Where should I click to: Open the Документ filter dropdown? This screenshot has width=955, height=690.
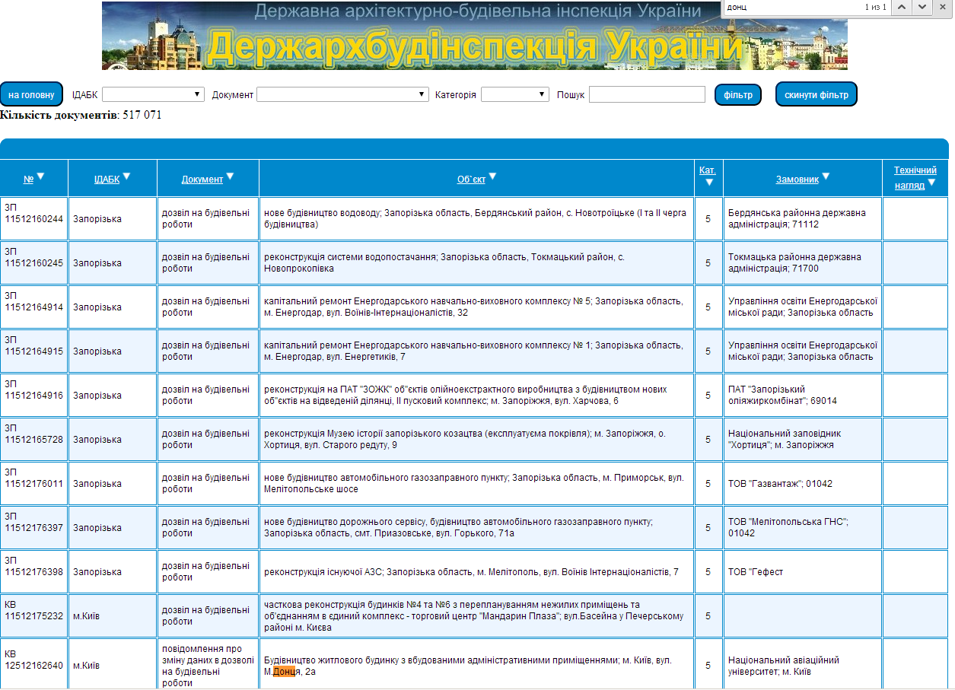343,94
